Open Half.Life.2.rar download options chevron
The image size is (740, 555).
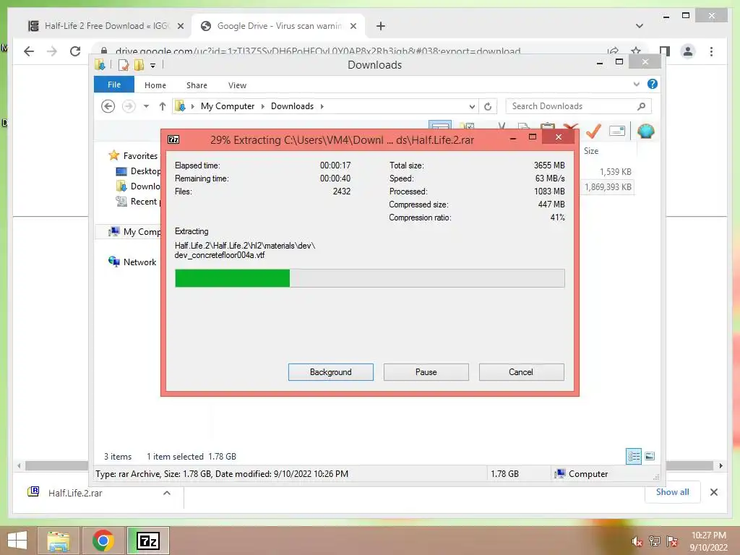pyautogui.click(x=167, y=493)
